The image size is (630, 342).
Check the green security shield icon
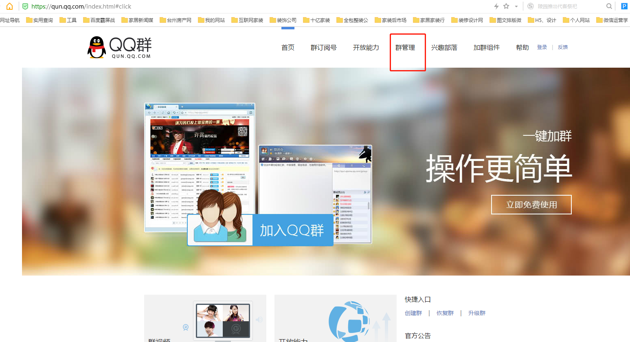pyautogui.click(x=25, y=7)
